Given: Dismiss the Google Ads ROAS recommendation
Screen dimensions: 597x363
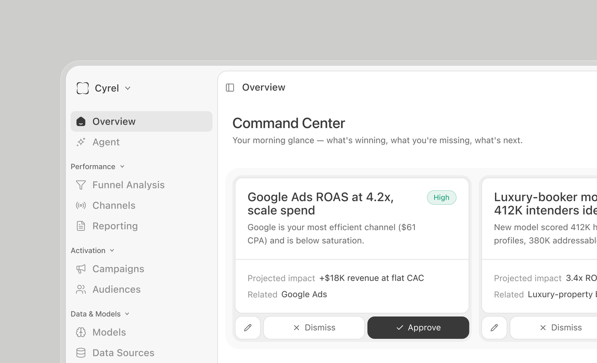Looking at the screenshot, I should click(314, 328).
